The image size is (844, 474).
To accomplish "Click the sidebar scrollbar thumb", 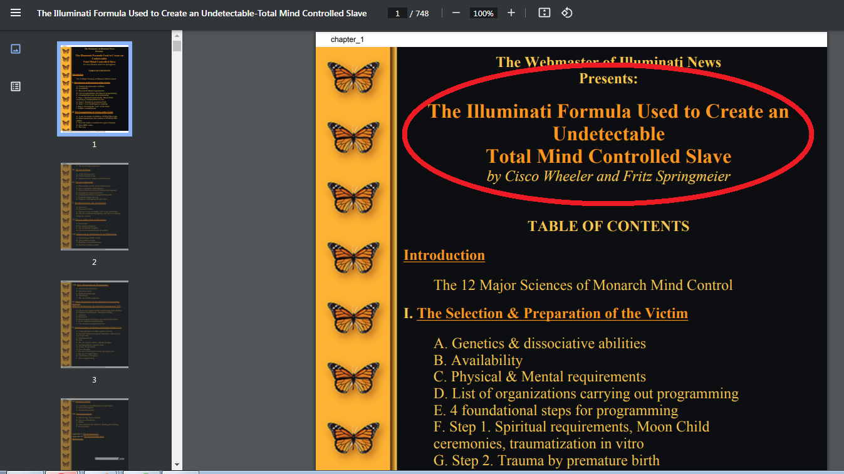I will pos(177,46).
